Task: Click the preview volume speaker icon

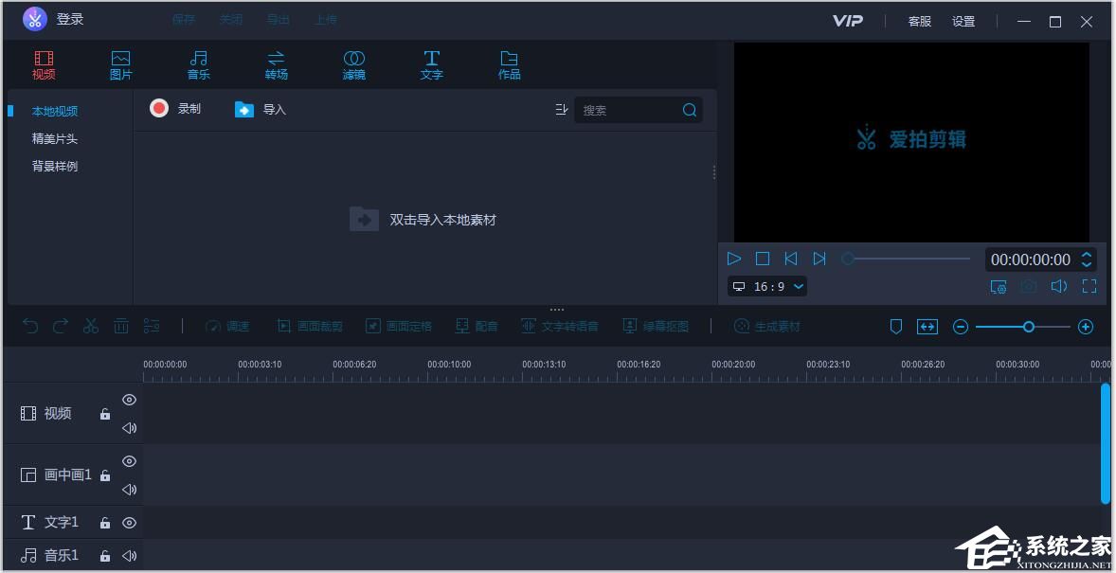Action: [x=1059, y=286]
